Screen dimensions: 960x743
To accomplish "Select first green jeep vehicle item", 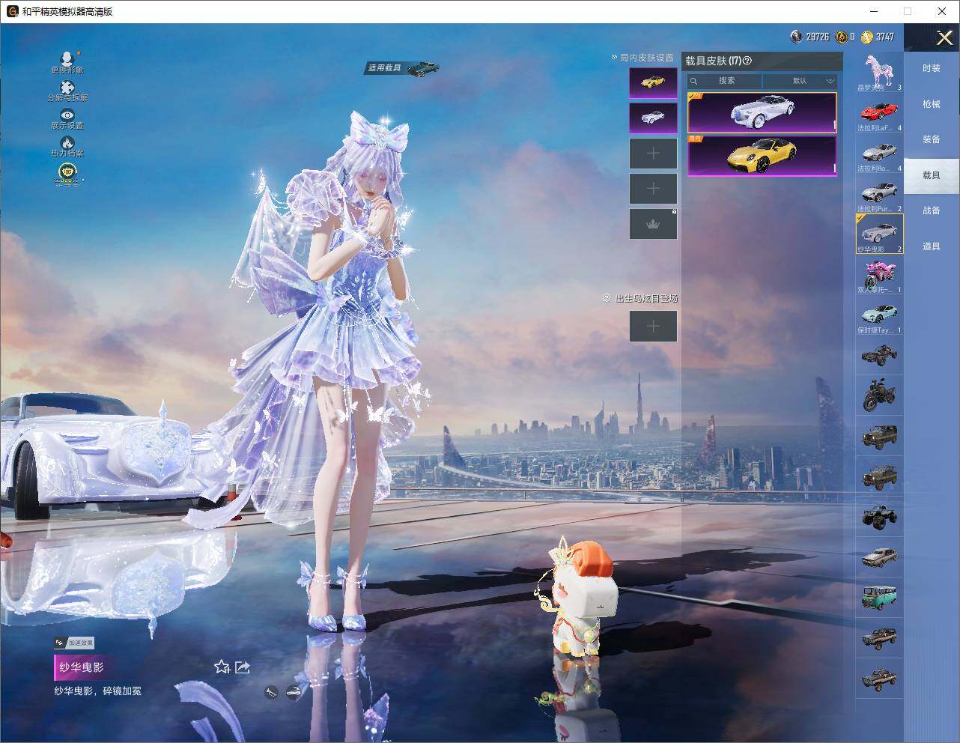I will point(879,436).
